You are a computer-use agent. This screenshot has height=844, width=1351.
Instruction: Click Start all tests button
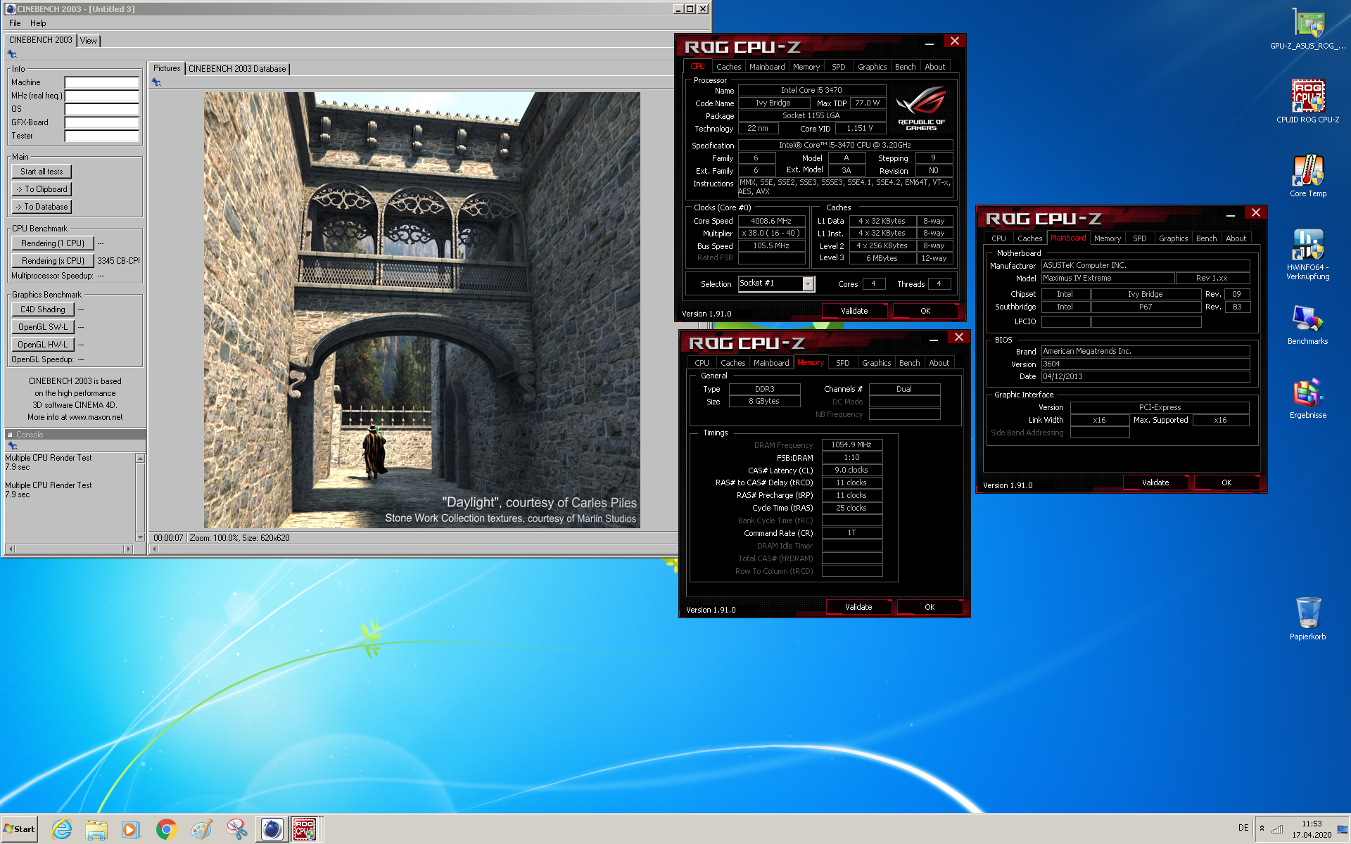click(42, 172)
